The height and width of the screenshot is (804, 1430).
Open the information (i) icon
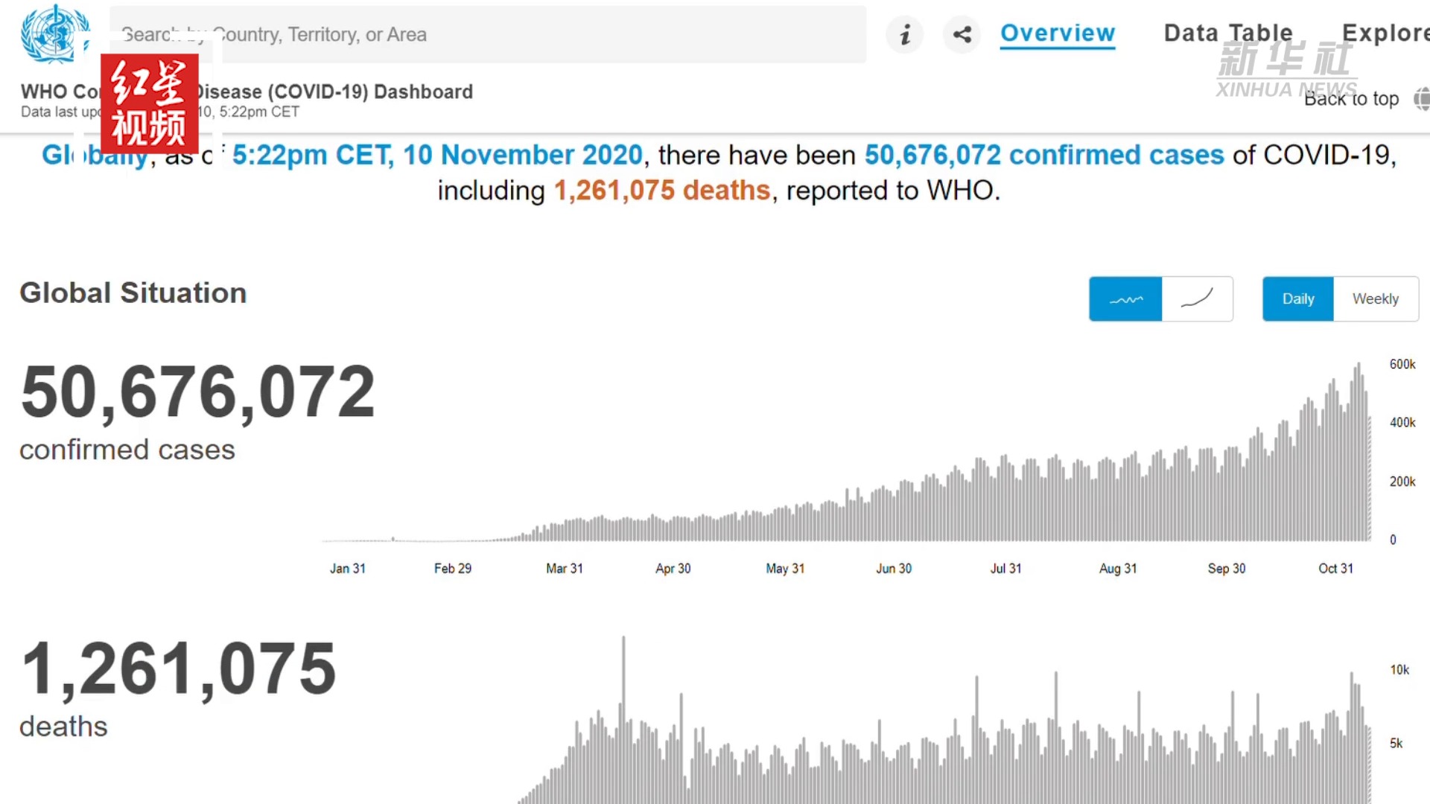(905, 34)
